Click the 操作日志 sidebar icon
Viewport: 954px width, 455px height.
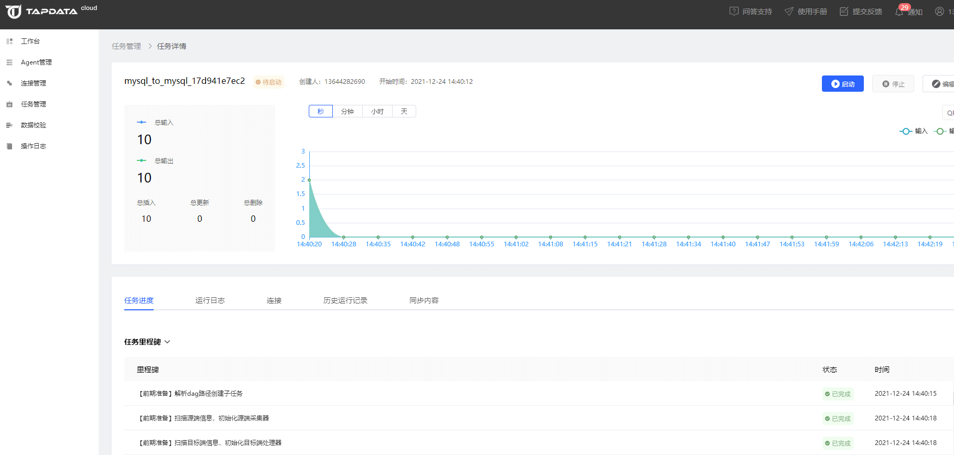pyautogui.click(x=9, y=146)
